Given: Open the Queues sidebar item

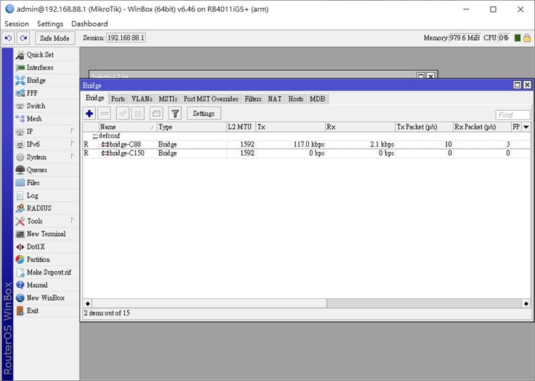Looking at the screenshot, I should click(x=46, y=170).
